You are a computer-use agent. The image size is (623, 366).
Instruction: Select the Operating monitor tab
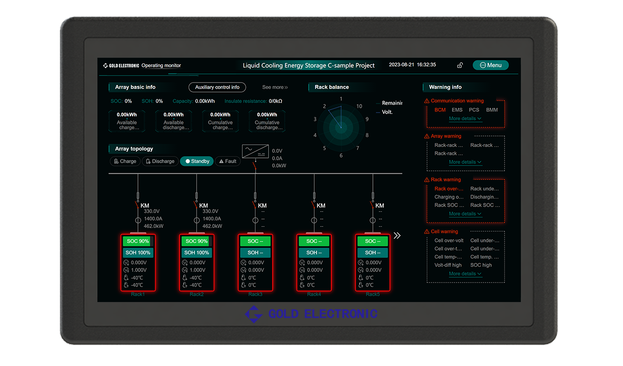[161, 66]
